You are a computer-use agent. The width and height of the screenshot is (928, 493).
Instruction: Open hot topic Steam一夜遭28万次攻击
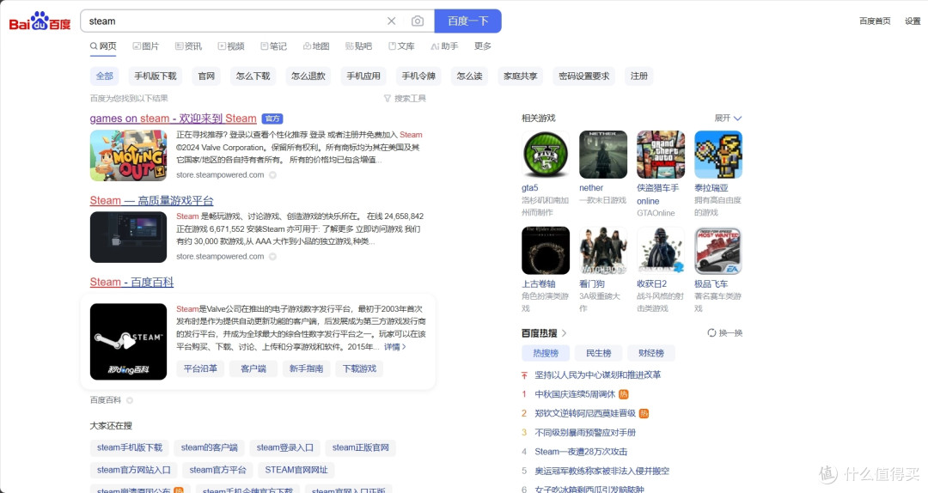click(x=581, y=452)
